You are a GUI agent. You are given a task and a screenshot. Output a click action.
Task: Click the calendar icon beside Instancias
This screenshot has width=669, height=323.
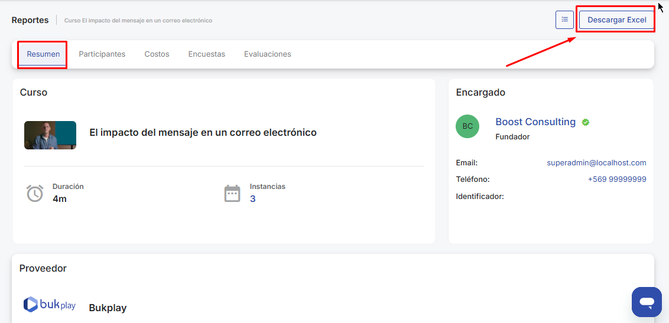click(232, 193)
